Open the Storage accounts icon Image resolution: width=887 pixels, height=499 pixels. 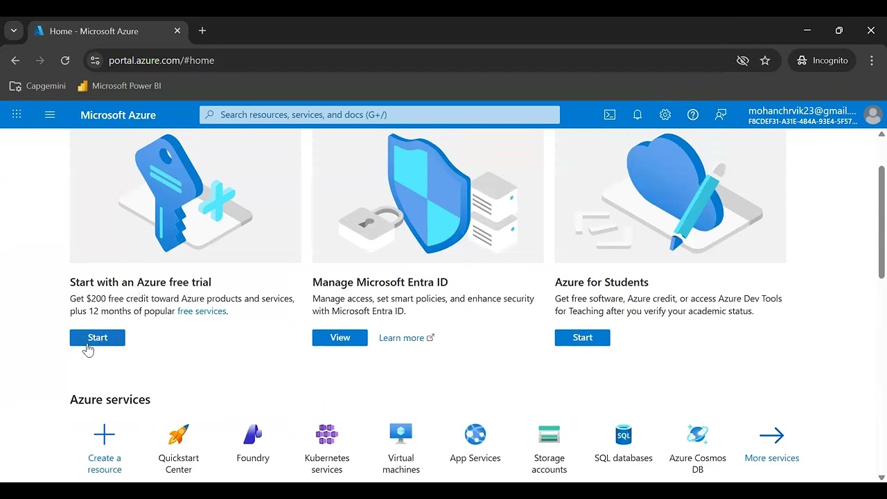[x=550, y=435]
